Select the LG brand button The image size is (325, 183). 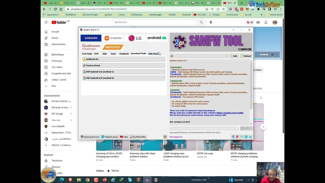(x=135, y=38)
